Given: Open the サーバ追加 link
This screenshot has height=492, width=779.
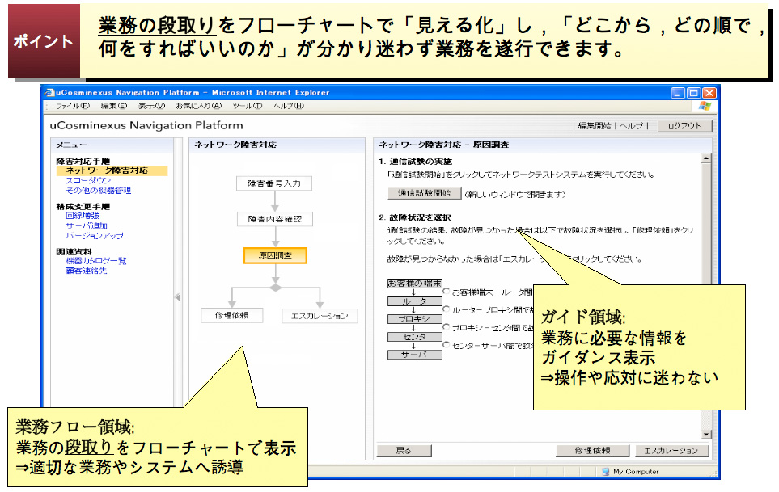Looking at the screenshot, I should [x=87, y=225].
